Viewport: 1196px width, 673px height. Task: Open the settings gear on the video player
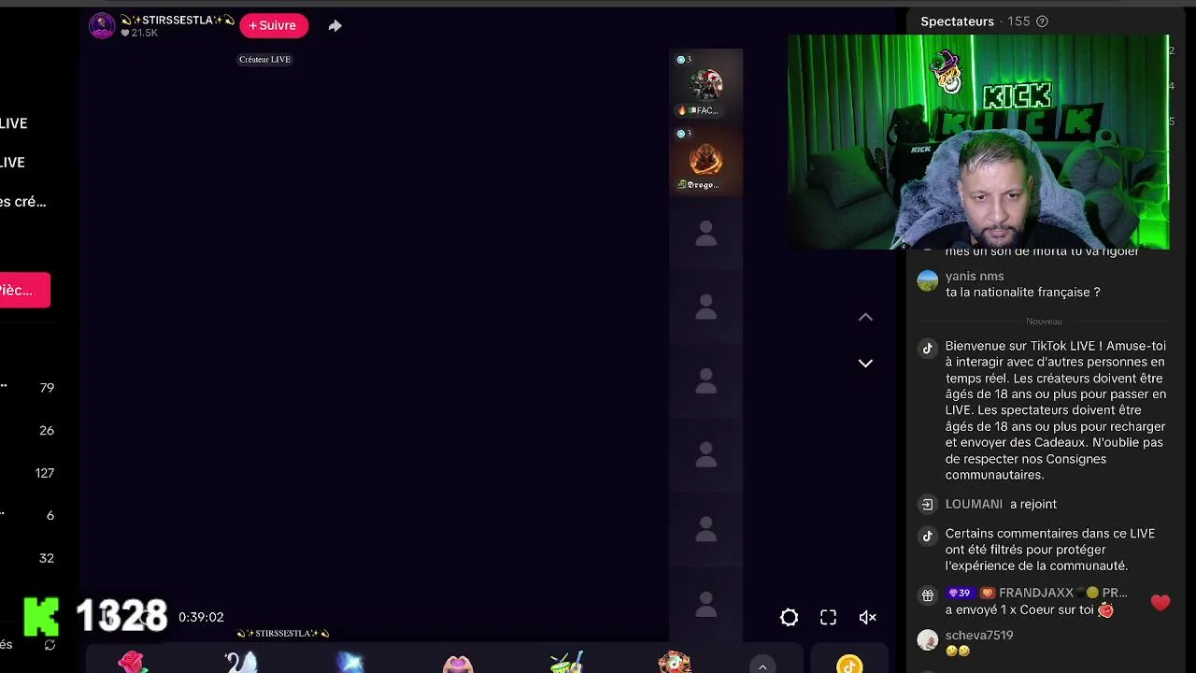(790, 617)
